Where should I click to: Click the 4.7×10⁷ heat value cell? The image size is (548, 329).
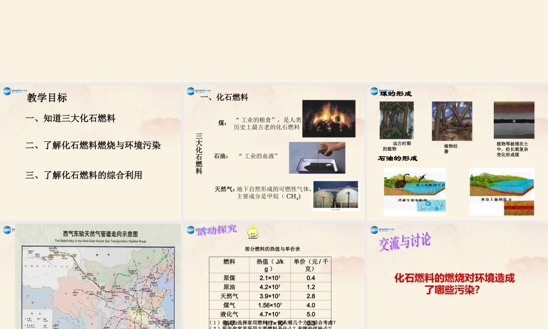pyautogui.click(x=270, y=314)
